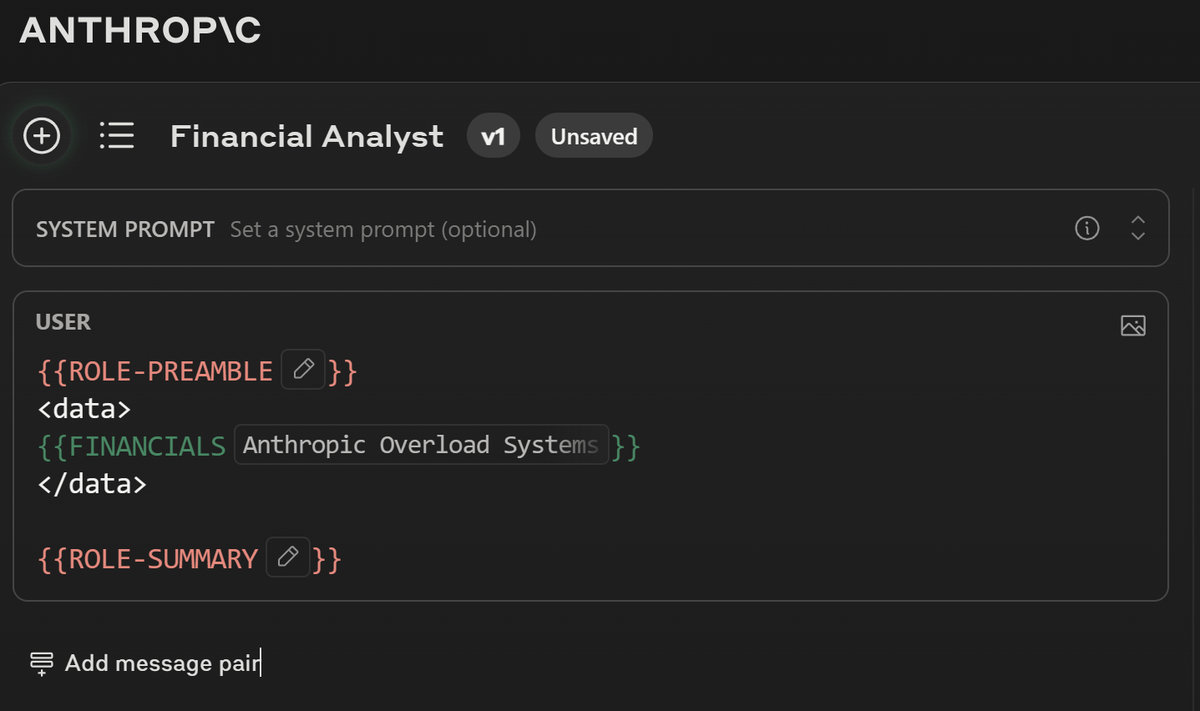
Task: Open the prompts list icon
Action: 117,136
